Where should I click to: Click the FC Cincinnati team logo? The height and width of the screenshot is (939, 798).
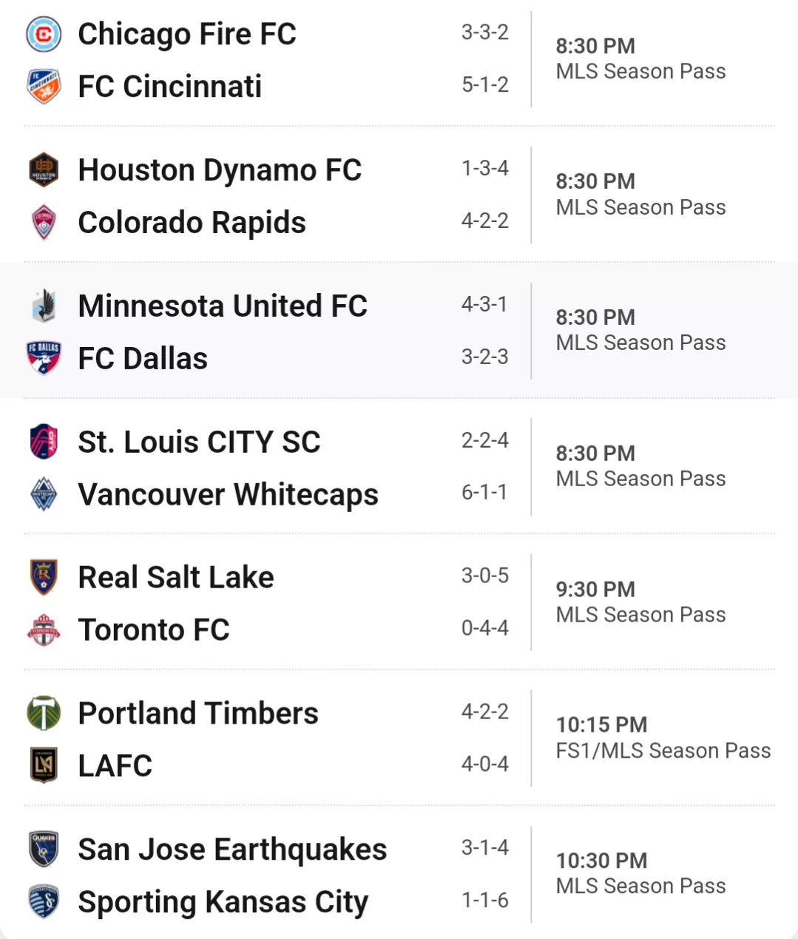44,87
